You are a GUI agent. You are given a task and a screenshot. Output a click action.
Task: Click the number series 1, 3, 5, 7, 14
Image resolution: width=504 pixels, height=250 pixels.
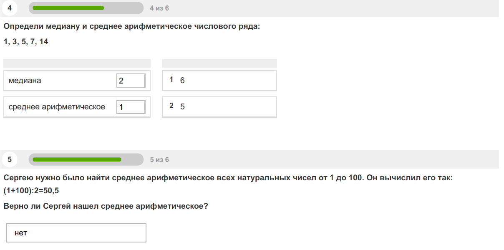(x=26, y=42)
